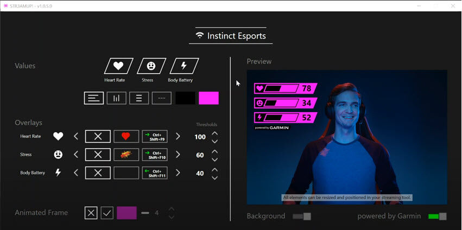Choose the black background color swatch
The width and height of the screenshot is (462, 230).
(x=185, y=98)
